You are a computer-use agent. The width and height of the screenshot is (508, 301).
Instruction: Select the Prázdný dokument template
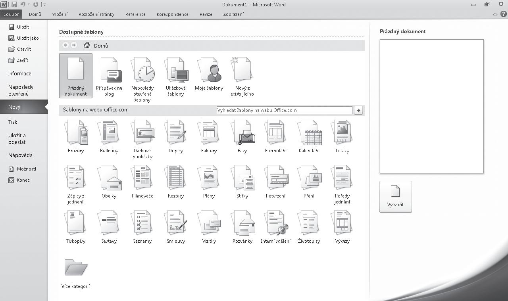pos(76,76)
